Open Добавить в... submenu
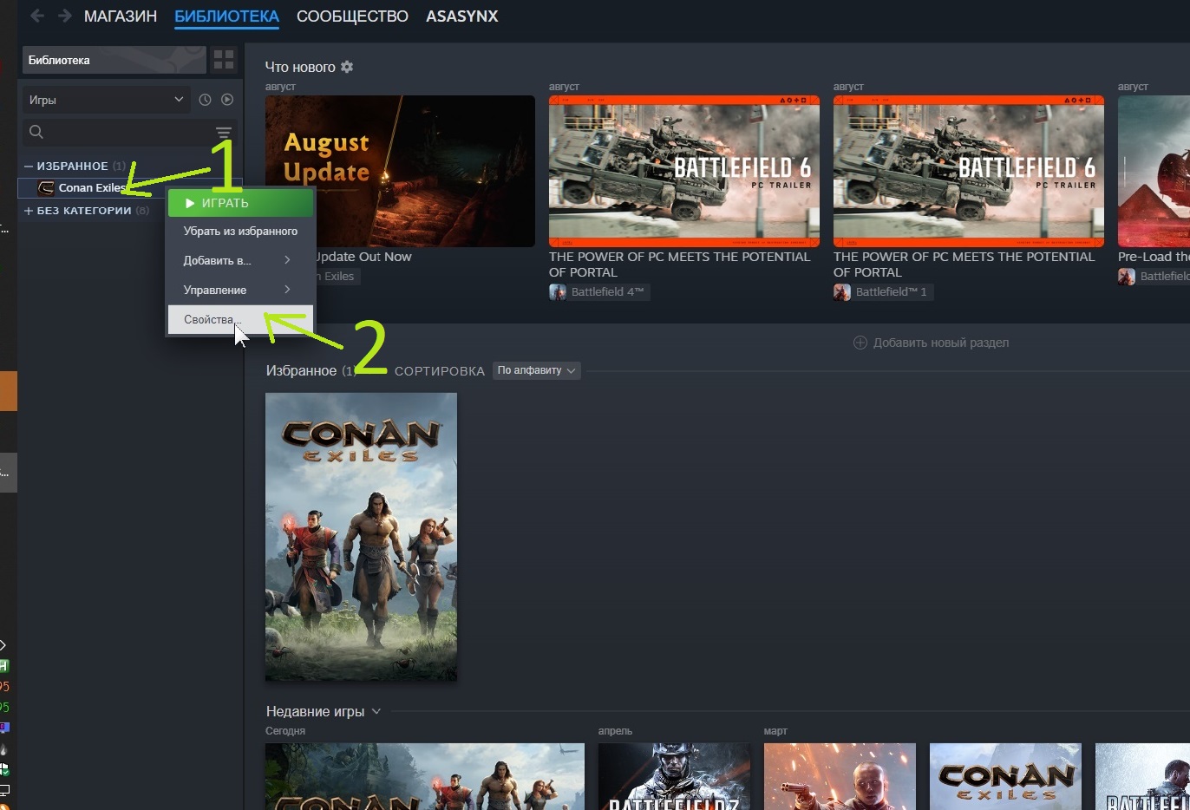This screenshot has width=1190, height=810. pos(240,260)
